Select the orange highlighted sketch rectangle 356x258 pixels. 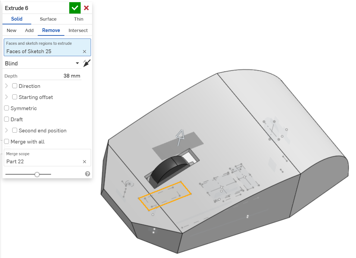[165, 196]
